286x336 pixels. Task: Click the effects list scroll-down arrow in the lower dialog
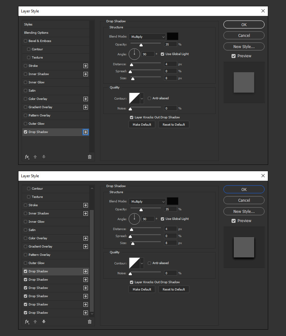pyautogui.click(x=92, y=314)
